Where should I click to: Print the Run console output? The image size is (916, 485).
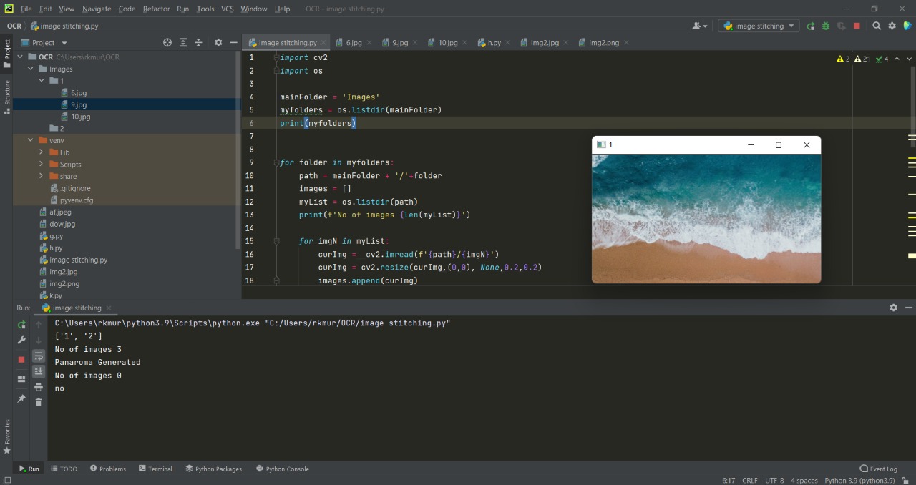pos(39,387)
